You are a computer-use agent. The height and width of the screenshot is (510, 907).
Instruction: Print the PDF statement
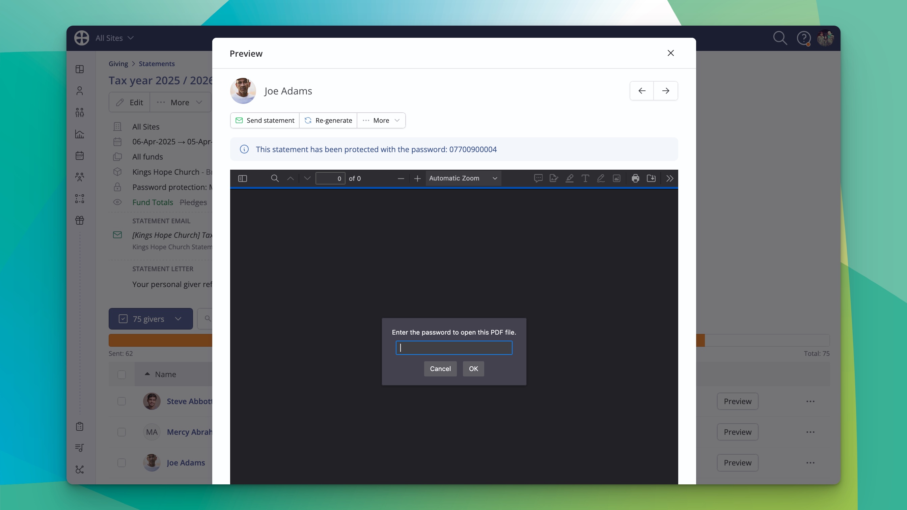[635, 178]
